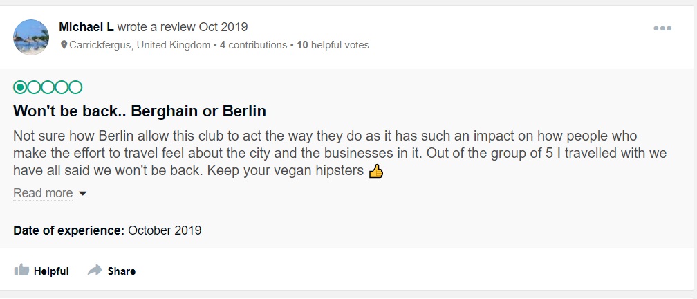Click the thumbs-up emoji in review text
This screenshot has width=697, height=299.
(375, 172)
